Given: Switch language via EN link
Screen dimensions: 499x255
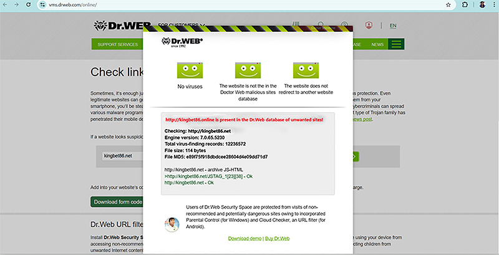Looking at the screenshot, I should [x=393, y=26].
